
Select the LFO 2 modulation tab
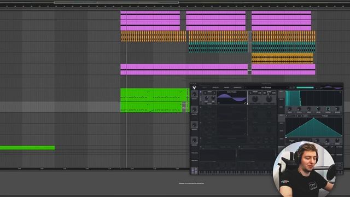click(x=281, y=124)
